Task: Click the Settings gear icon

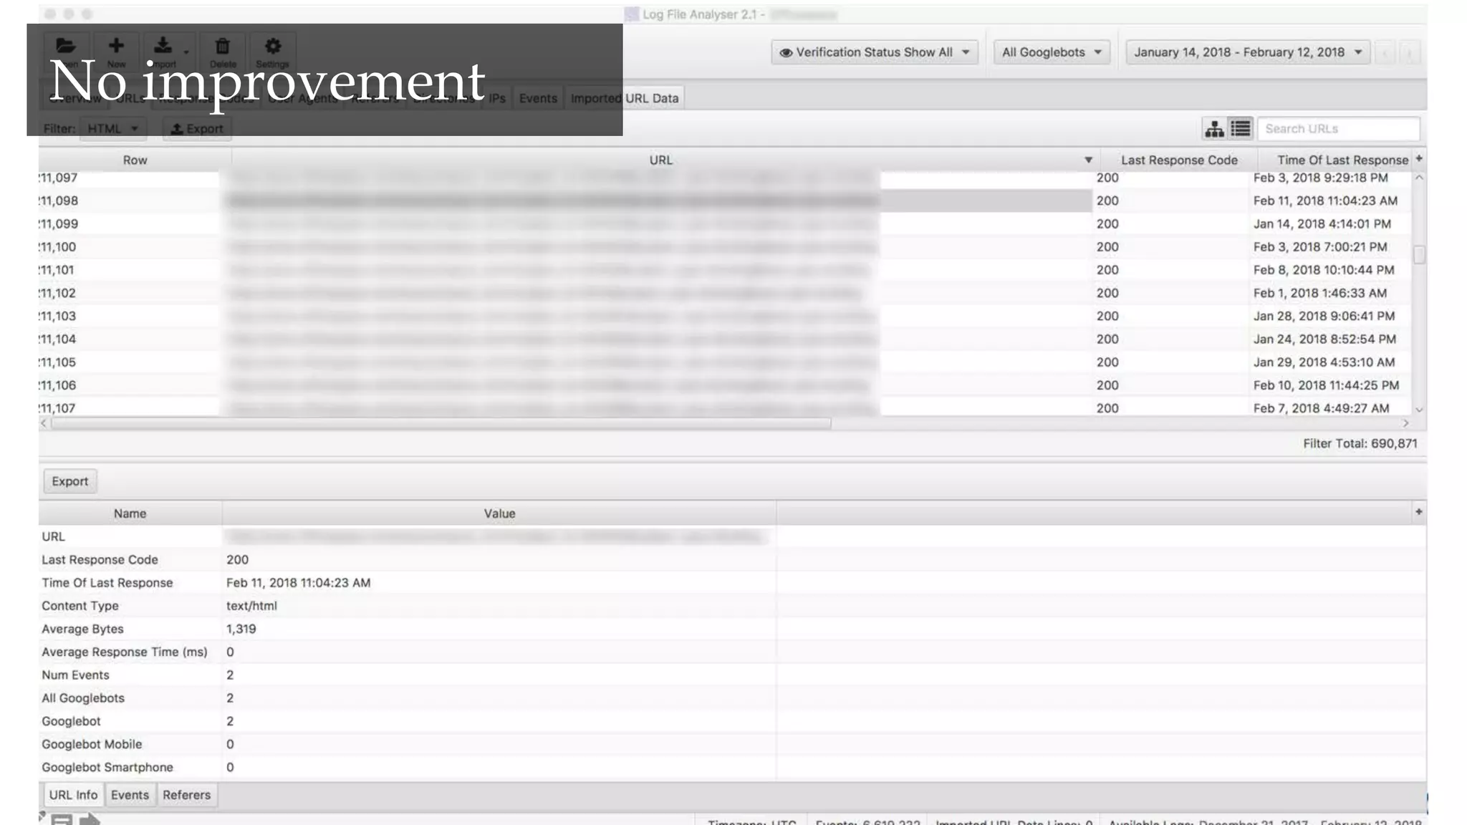Action: [x=272, y=47]
